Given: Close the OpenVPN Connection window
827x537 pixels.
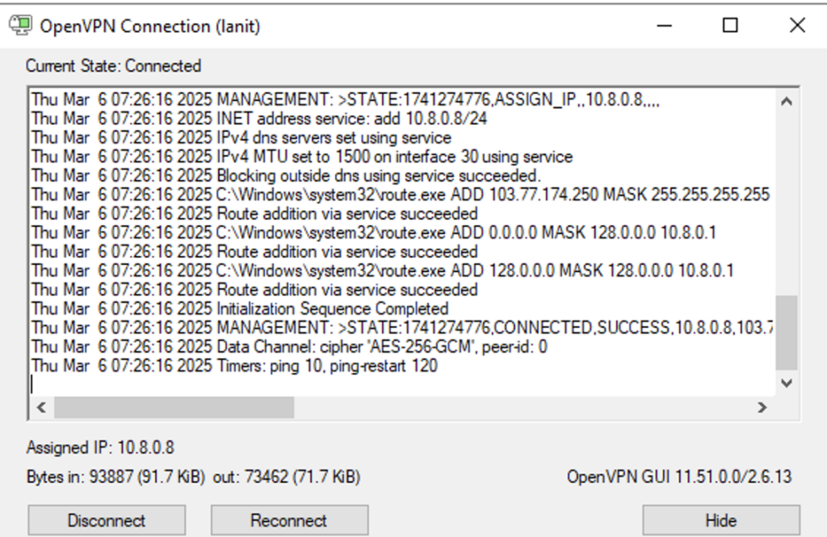Looking at the screenshot, I should click(x=797, y=25).
